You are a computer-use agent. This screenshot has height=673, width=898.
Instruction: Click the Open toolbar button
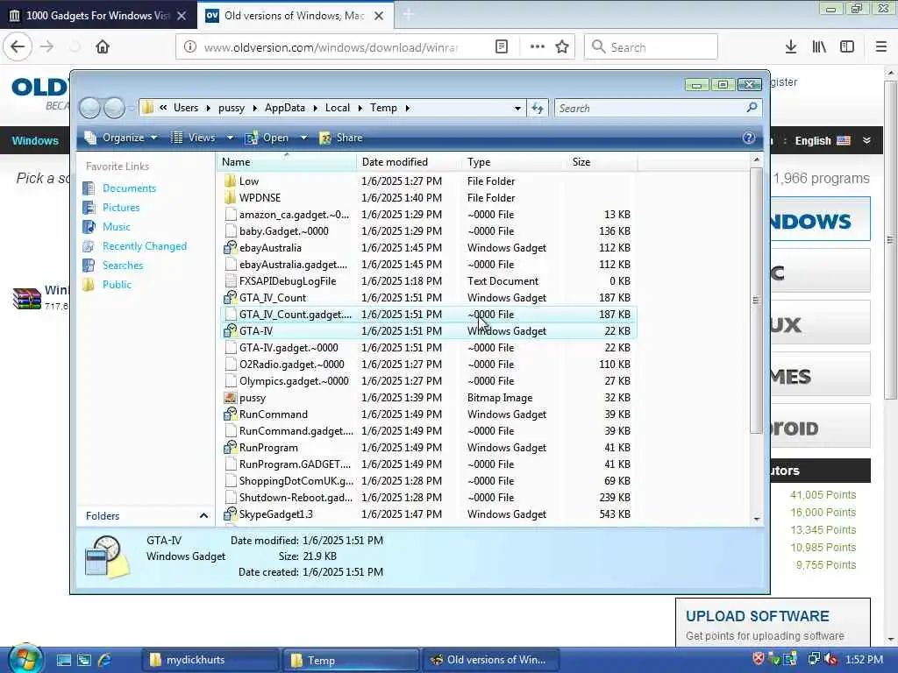pos(267,138)
